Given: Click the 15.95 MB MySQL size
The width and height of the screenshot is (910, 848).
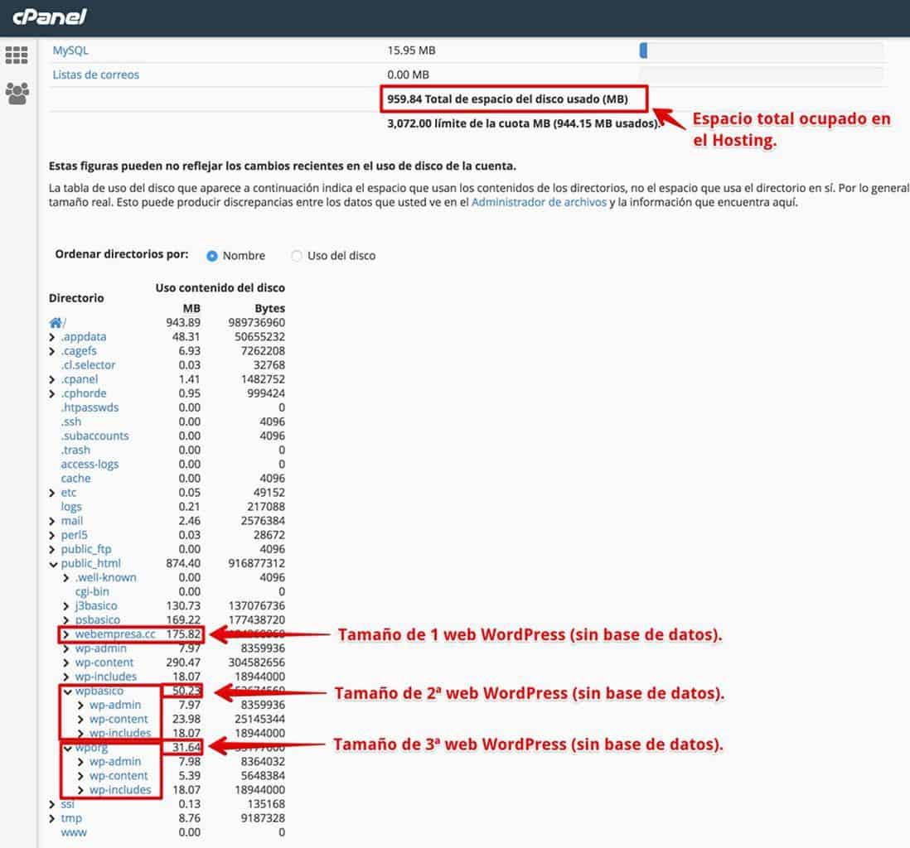Looking at the screenshot, I should (411, 51).
